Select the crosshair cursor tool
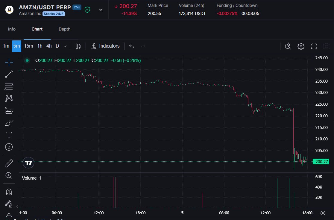 (x=9, y=62)
